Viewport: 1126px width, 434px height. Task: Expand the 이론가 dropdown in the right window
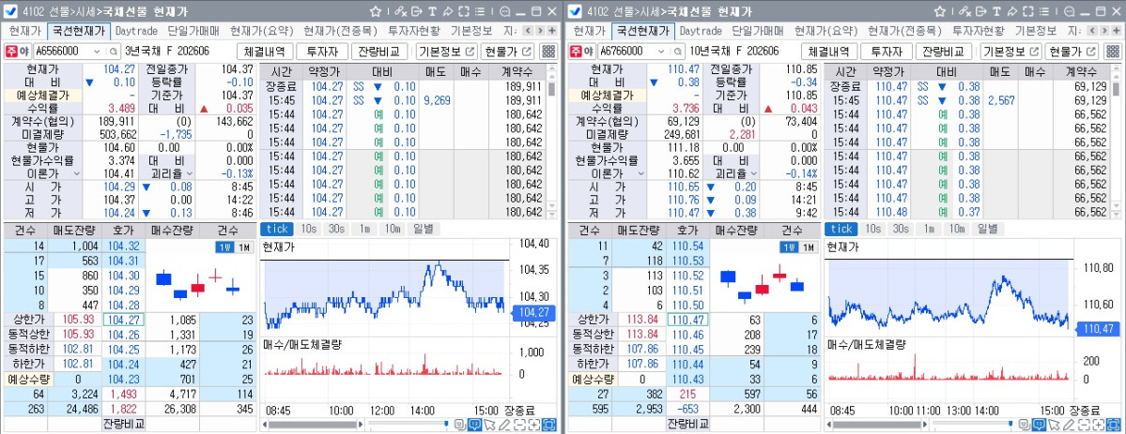click(x=640, y=174)
